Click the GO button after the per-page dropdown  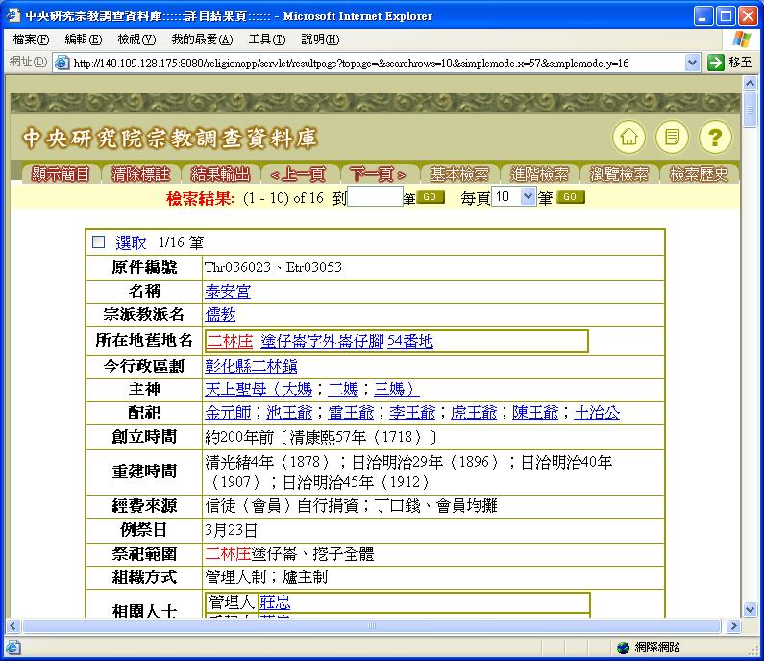[571, 197]
